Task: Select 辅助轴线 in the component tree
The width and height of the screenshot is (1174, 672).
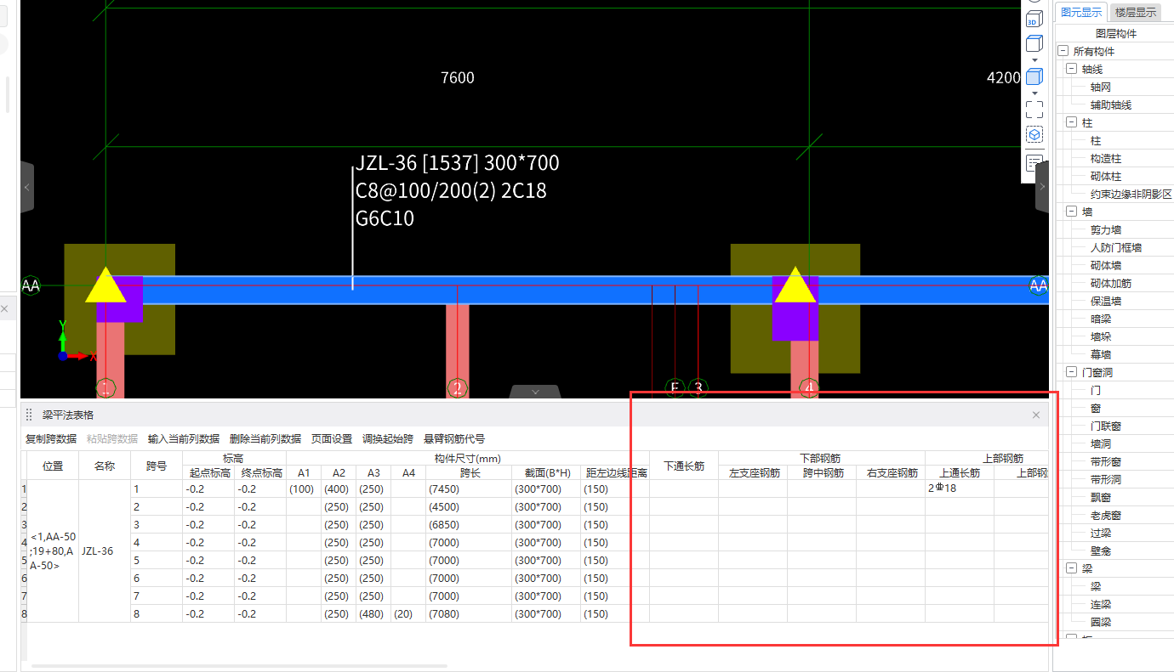Action: pyautogui.click(x=1111, y=105)
